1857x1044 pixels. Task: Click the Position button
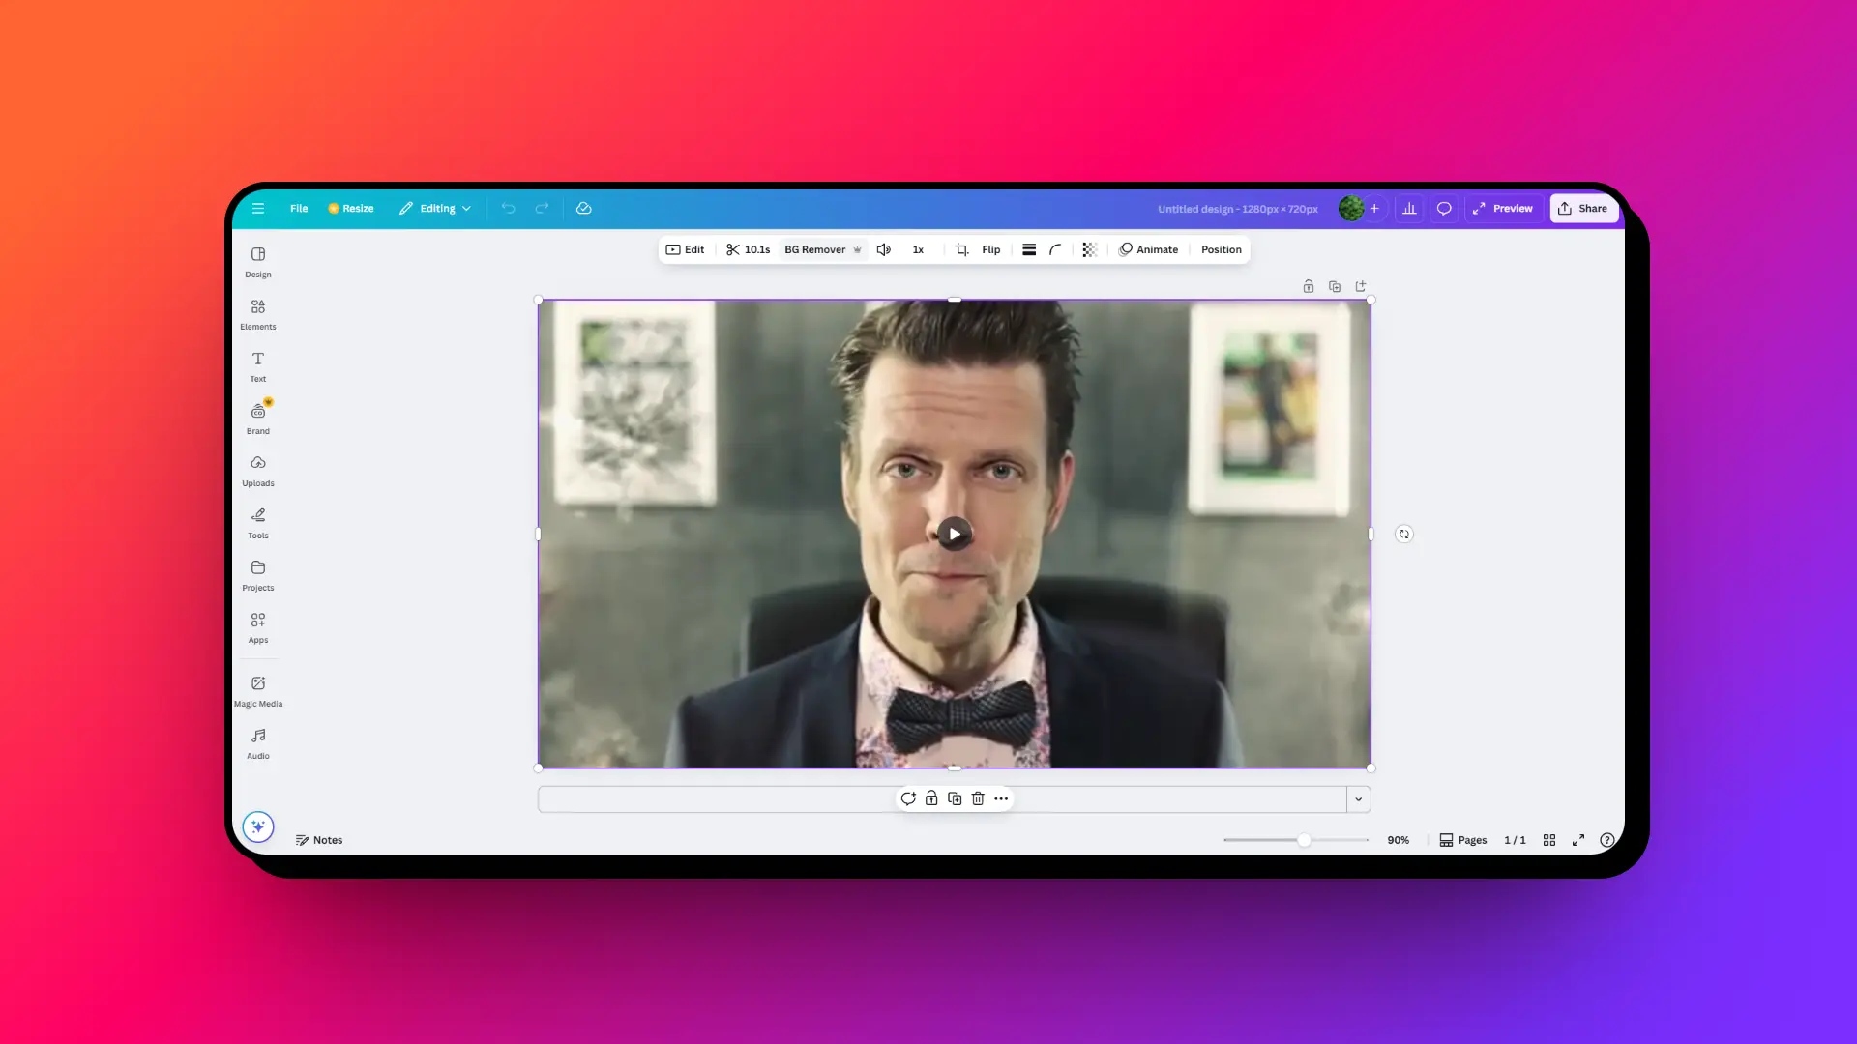pyautogui.click(x=1222, y=249)
